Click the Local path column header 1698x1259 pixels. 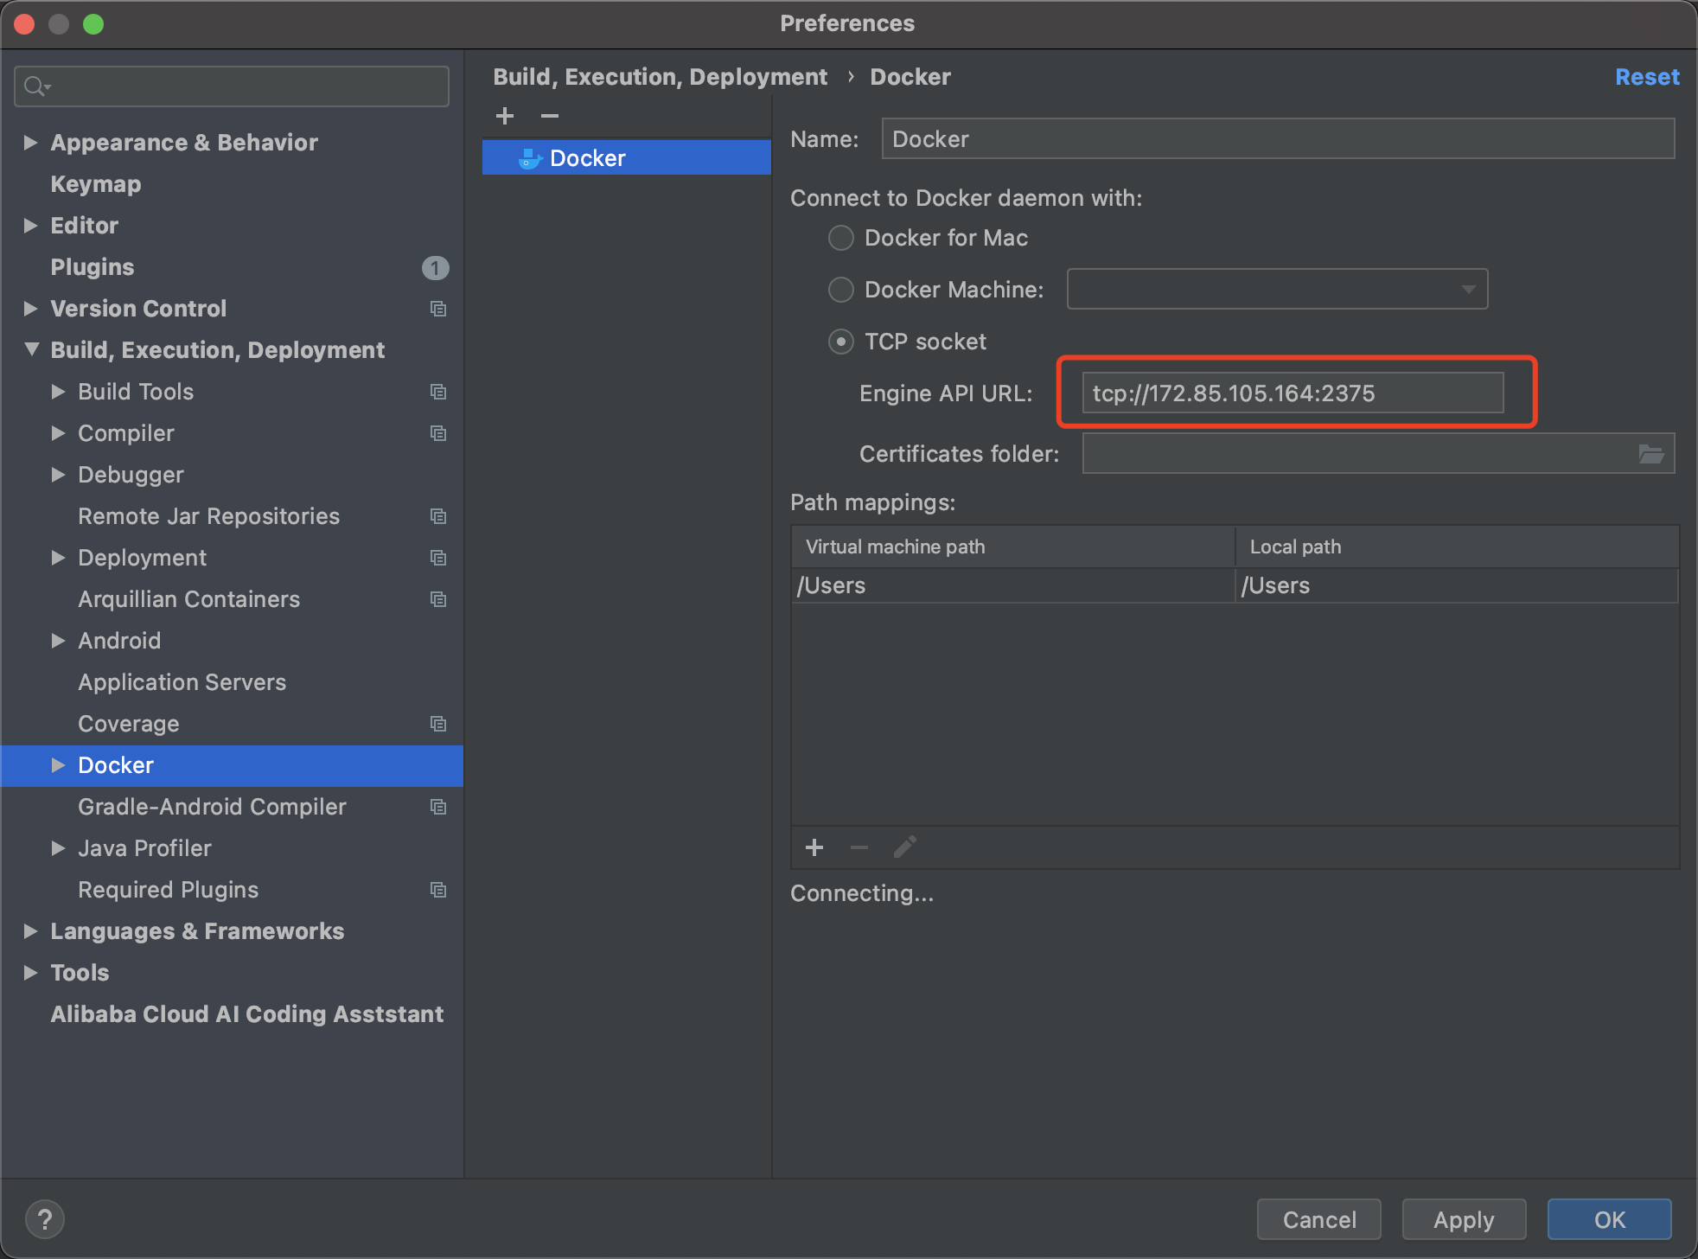(x=1458, y=546)
